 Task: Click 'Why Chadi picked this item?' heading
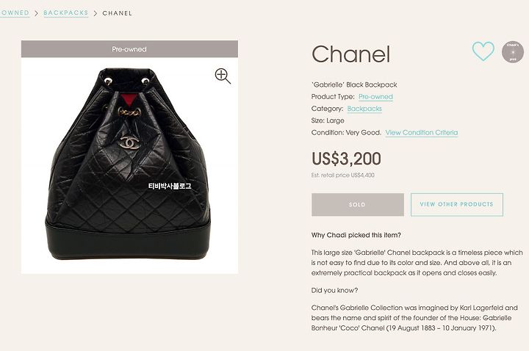point(356,235)
